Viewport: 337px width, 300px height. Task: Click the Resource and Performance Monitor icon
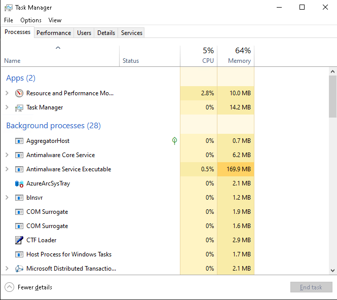tap(19, 93)
